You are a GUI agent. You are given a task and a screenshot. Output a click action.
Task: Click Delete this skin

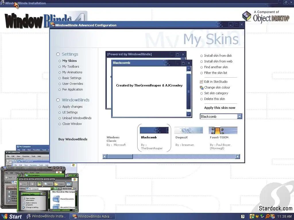point(212,99)
